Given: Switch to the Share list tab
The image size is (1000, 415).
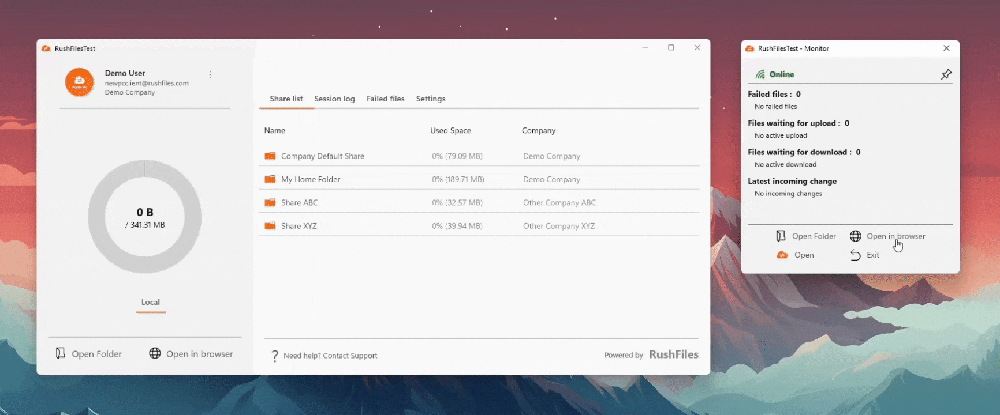Looking at the screenshot, I should (x=286, y=99).
